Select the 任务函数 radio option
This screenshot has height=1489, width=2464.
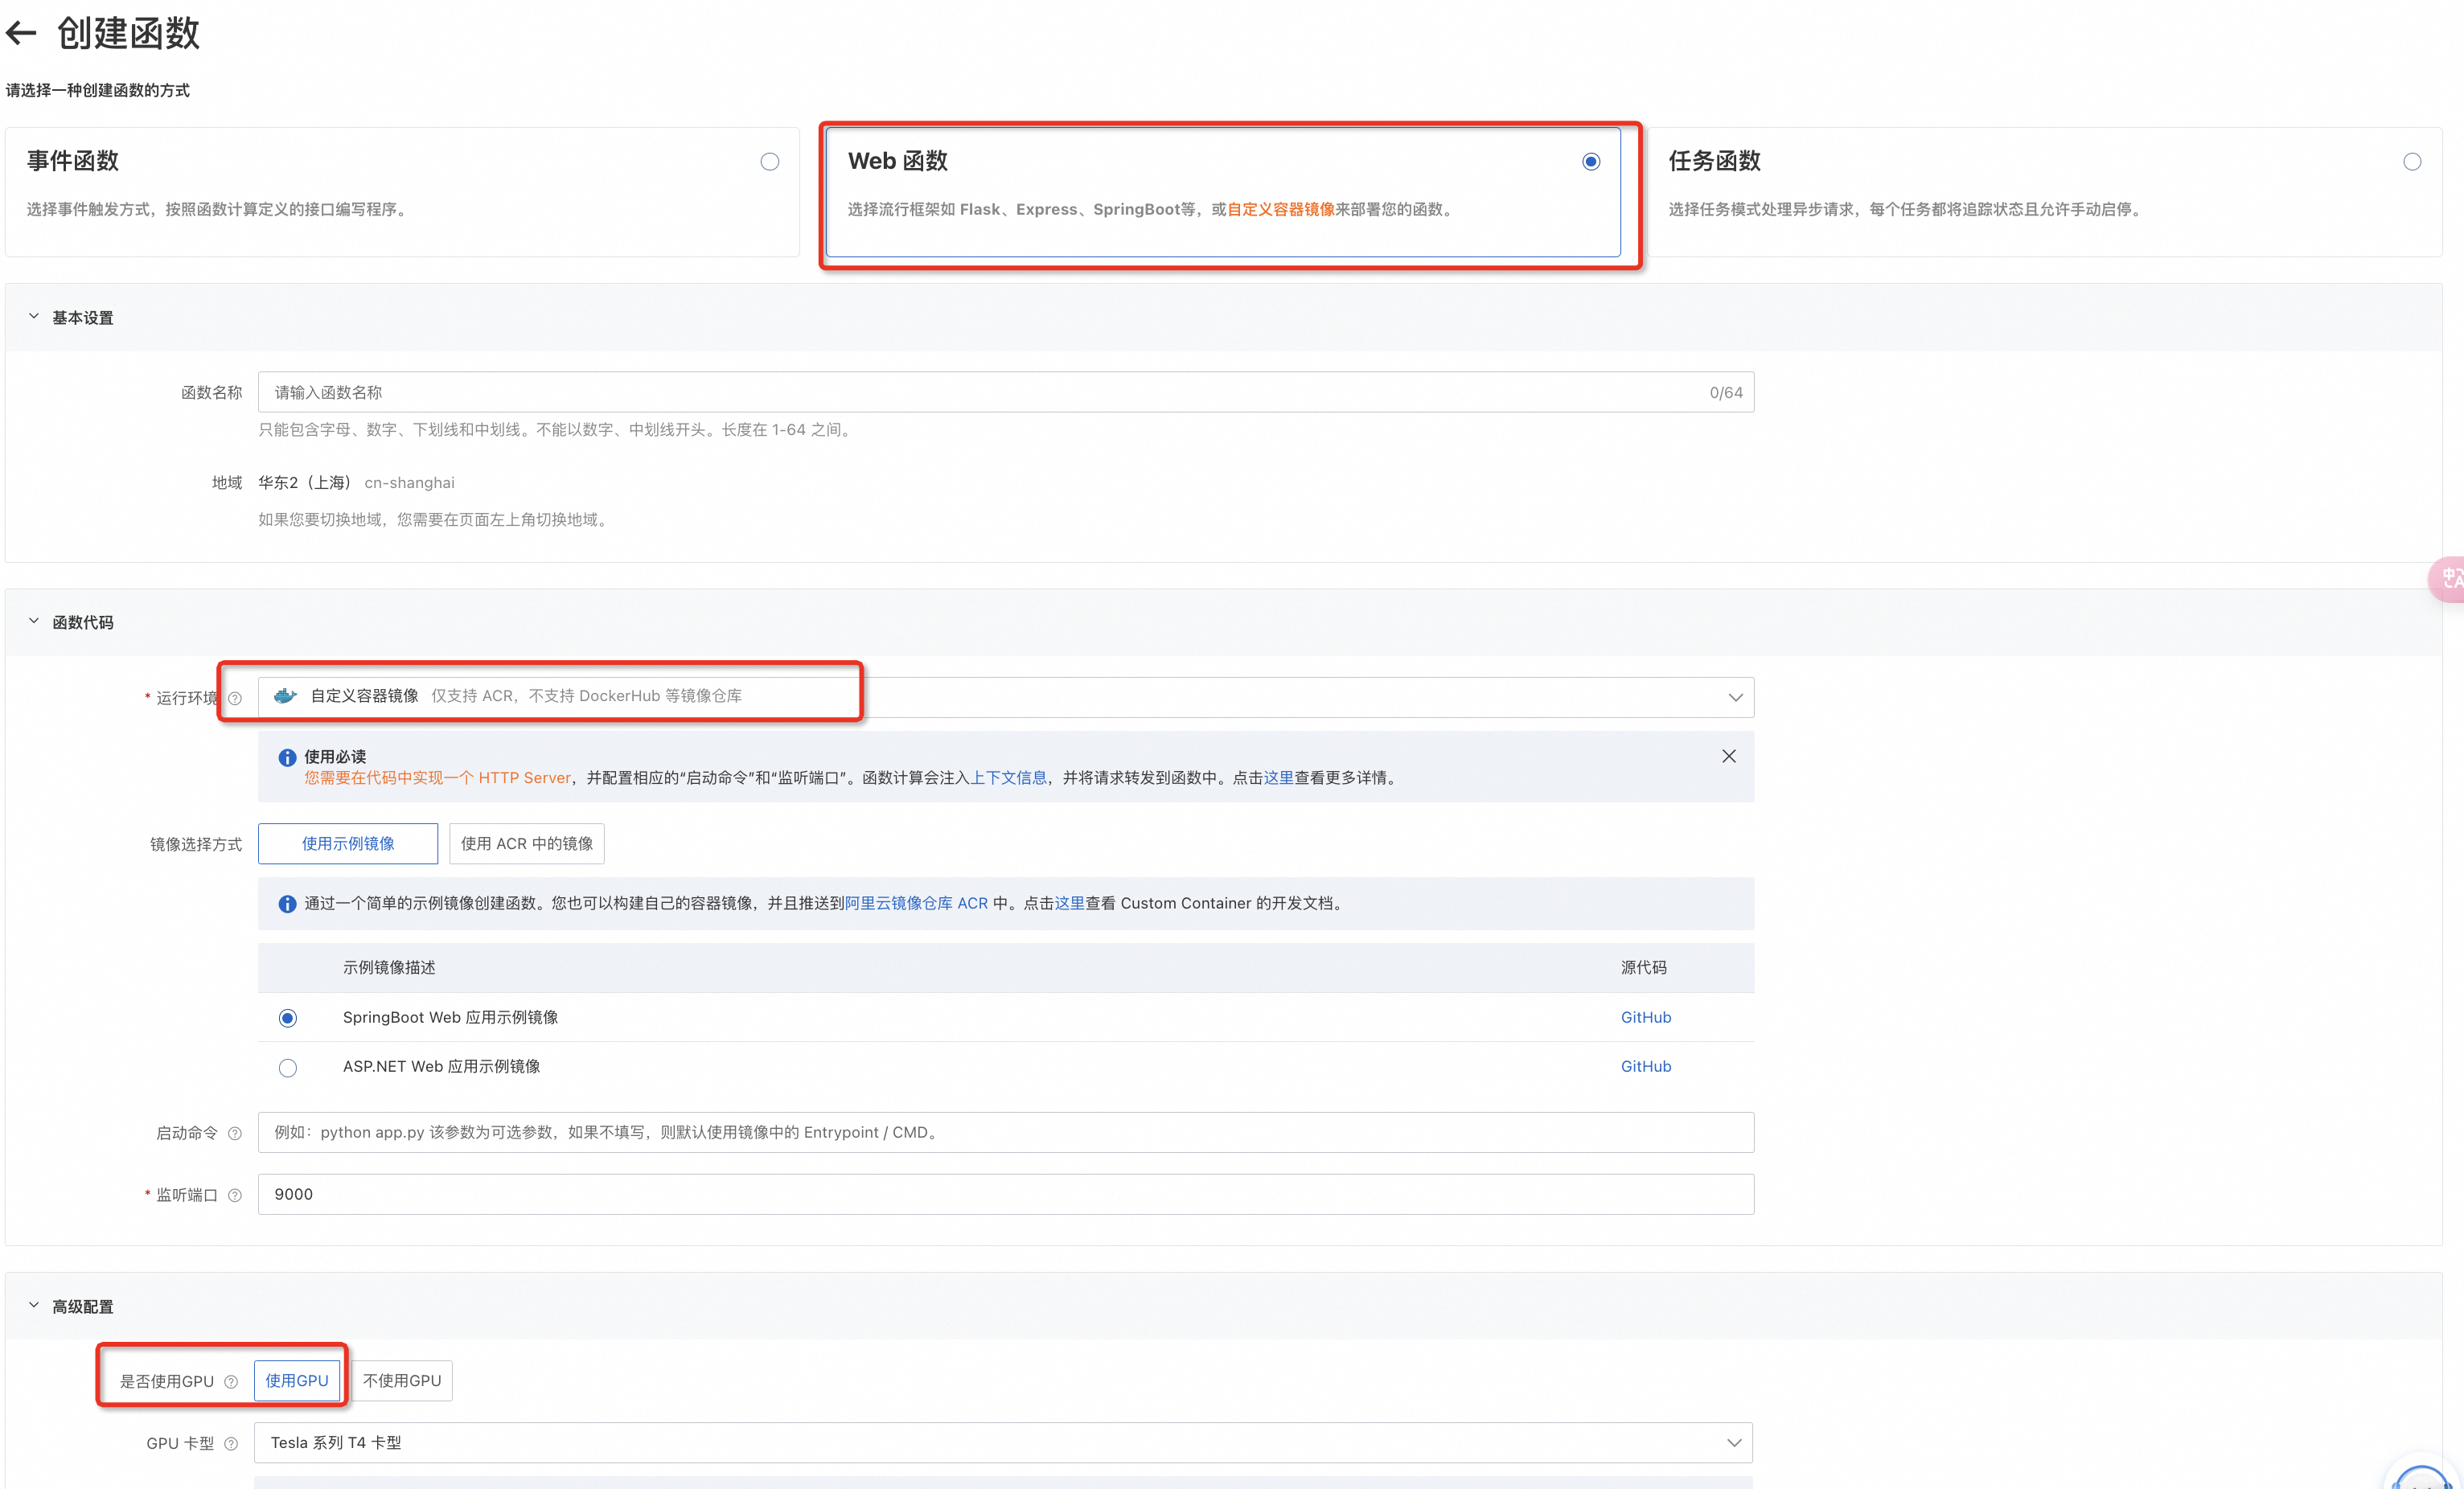click(2412, 162)
